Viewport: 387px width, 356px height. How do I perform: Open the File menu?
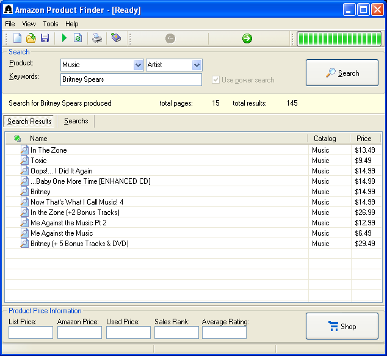coord(10,24)
